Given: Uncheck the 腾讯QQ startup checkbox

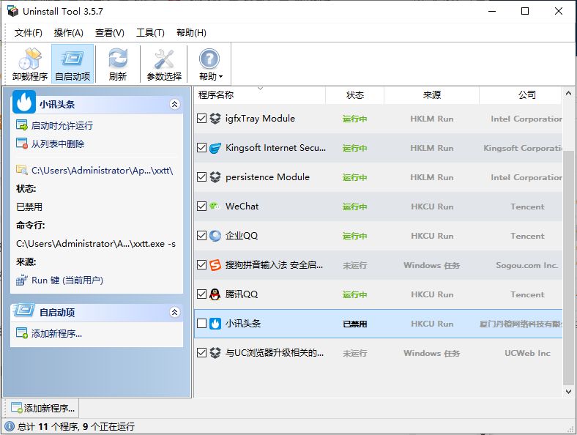Looking at the screenshot, I should 201,294.
